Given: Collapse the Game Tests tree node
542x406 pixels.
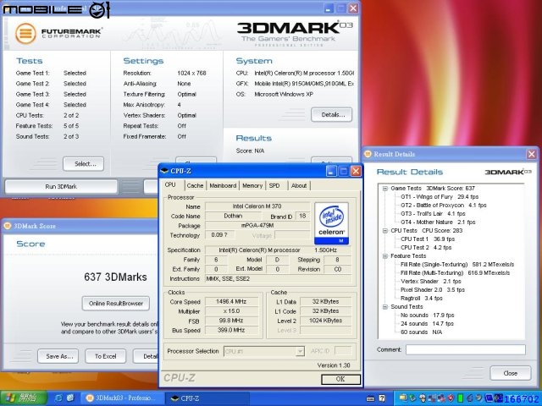Looking at the screenshot, I should (x=384, y=189).
